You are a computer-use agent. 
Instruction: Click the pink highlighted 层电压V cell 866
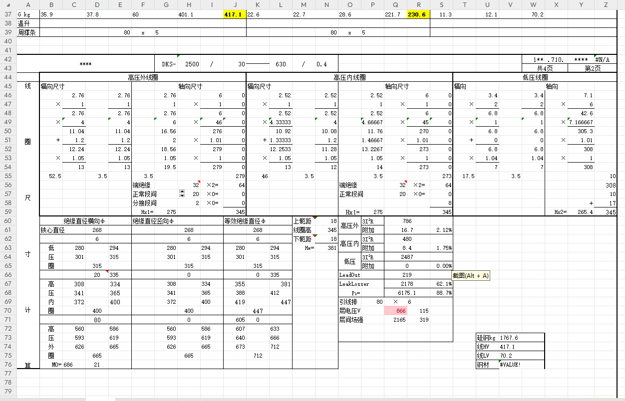pyautogui.click(x=395, y=311)
